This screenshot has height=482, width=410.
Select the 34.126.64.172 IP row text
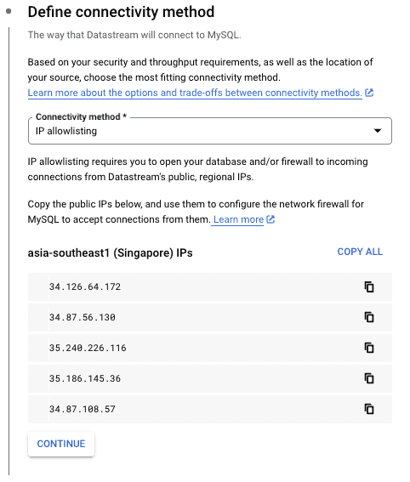(x=85, y=286)
